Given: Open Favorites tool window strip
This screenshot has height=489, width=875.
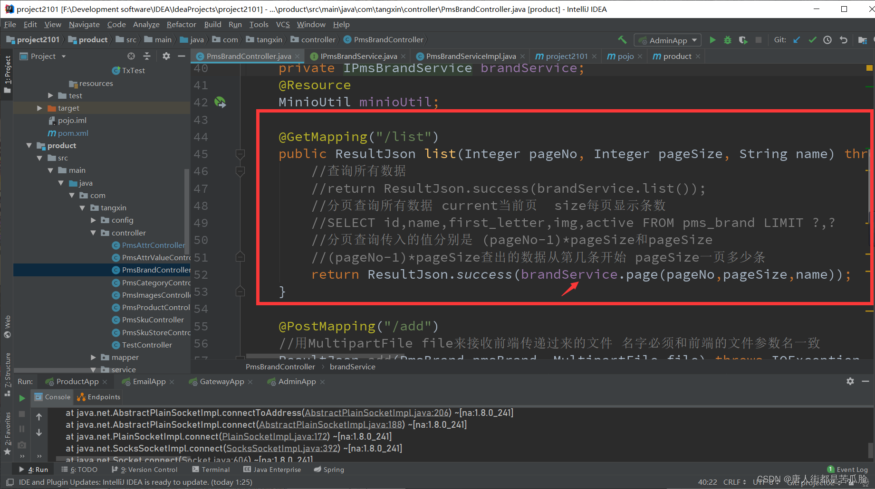Looking at the screenshot, I should pyautogui.click(x=7, y=433).
